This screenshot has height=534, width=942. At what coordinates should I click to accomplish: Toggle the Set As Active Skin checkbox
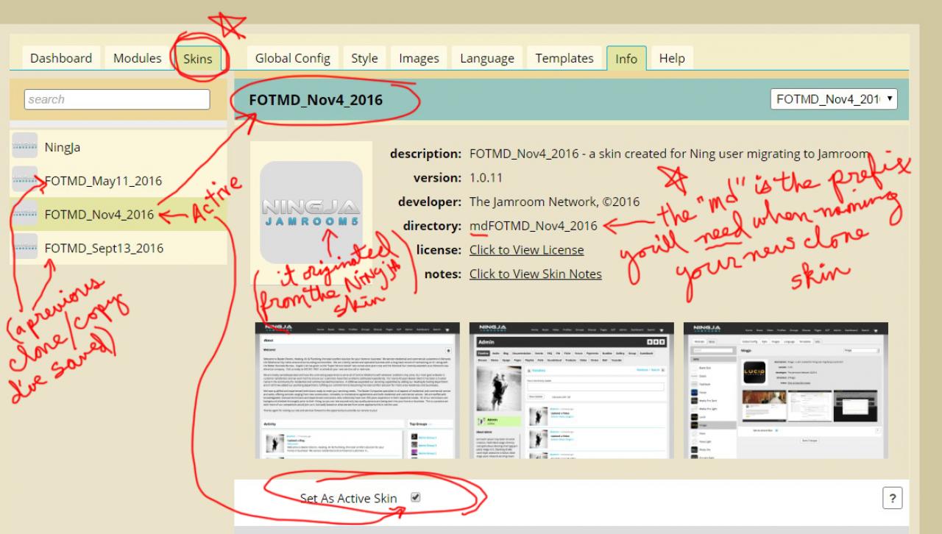pos(415,498)
